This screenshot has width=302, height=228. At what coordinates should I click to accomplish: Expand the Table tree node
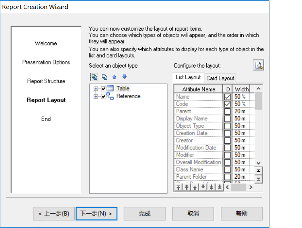(x=96, y=89)
